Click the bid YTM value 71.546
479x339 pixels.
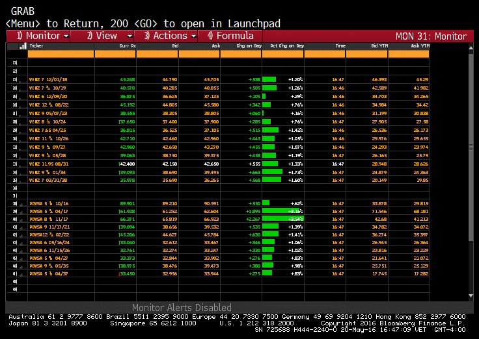(x=379, y=211)
